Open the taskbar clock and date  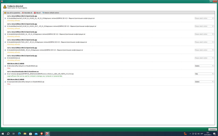click(x=208, y=134)
